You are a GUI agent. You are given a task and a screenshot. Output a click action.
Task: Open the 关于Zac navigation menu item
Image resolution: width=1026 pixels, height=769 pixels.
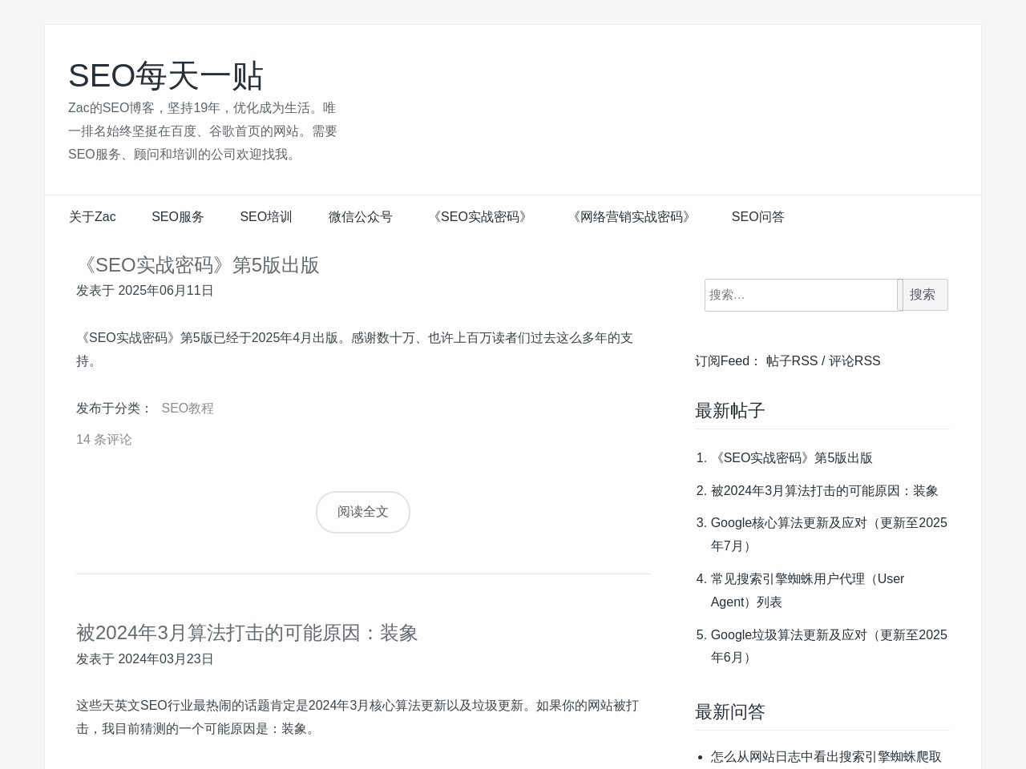pyautogui.click(x=91, y=217)
